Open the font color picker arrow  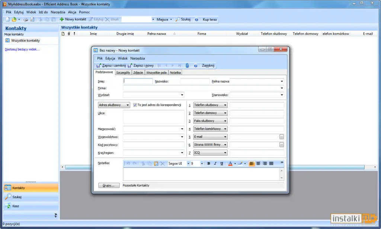coord(235,164)
